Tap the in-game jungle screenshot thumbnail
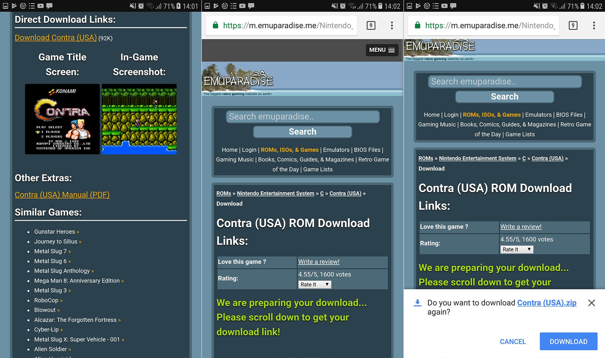Screen dimensions: 605x358 pyautogui.click(x=139, y=119)
